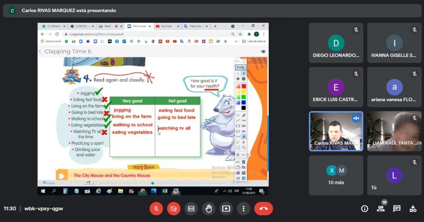Screen dimensions: 424x222
Task: Click the present screen button
Action: (226, 208)
